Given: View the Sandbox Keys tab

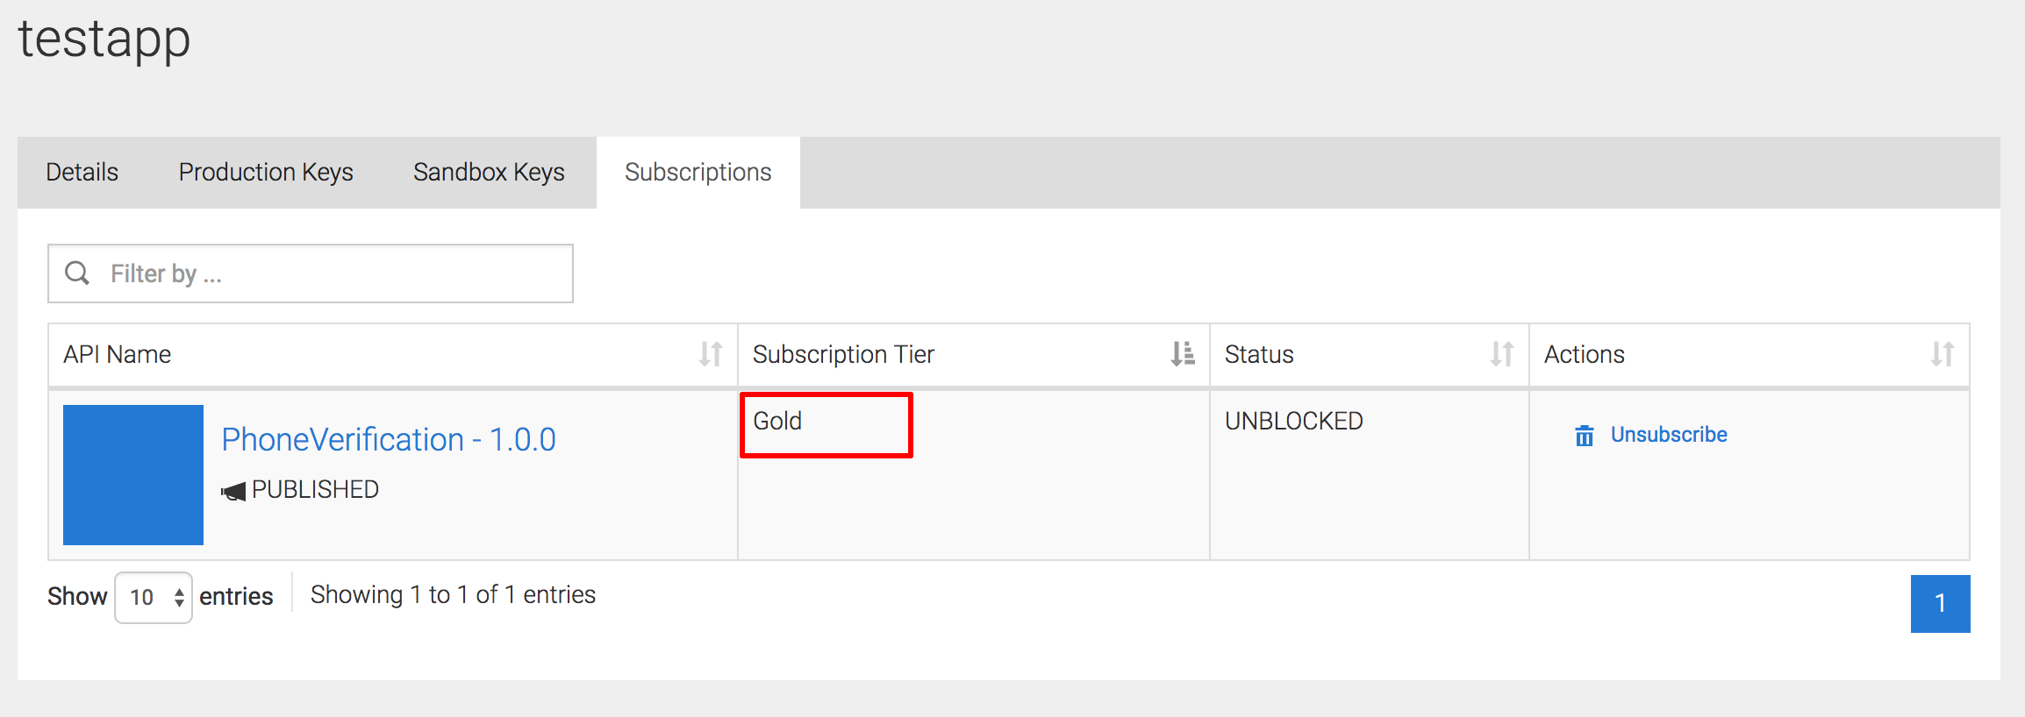Looking at the screenshot, I should click(x=489, y=172).
